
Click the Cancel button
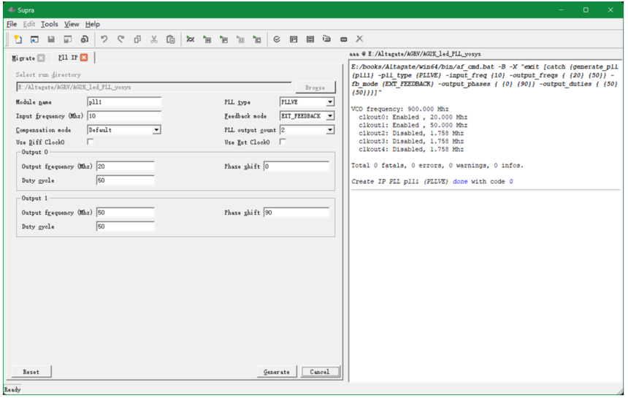click(x=320, y=372)
